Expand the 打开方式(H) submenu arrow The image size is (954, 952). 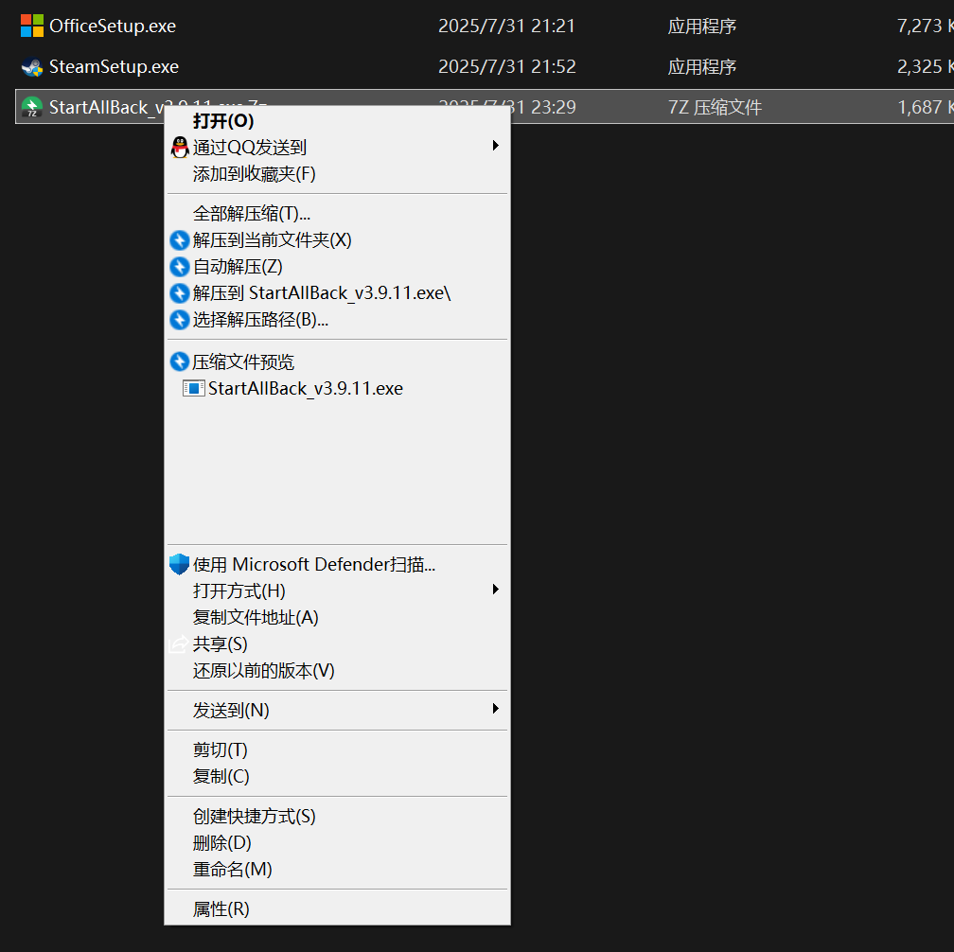pos(496,590)
